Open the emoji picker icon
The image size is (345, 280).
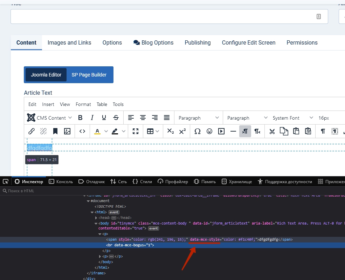(x=209, y=131)
